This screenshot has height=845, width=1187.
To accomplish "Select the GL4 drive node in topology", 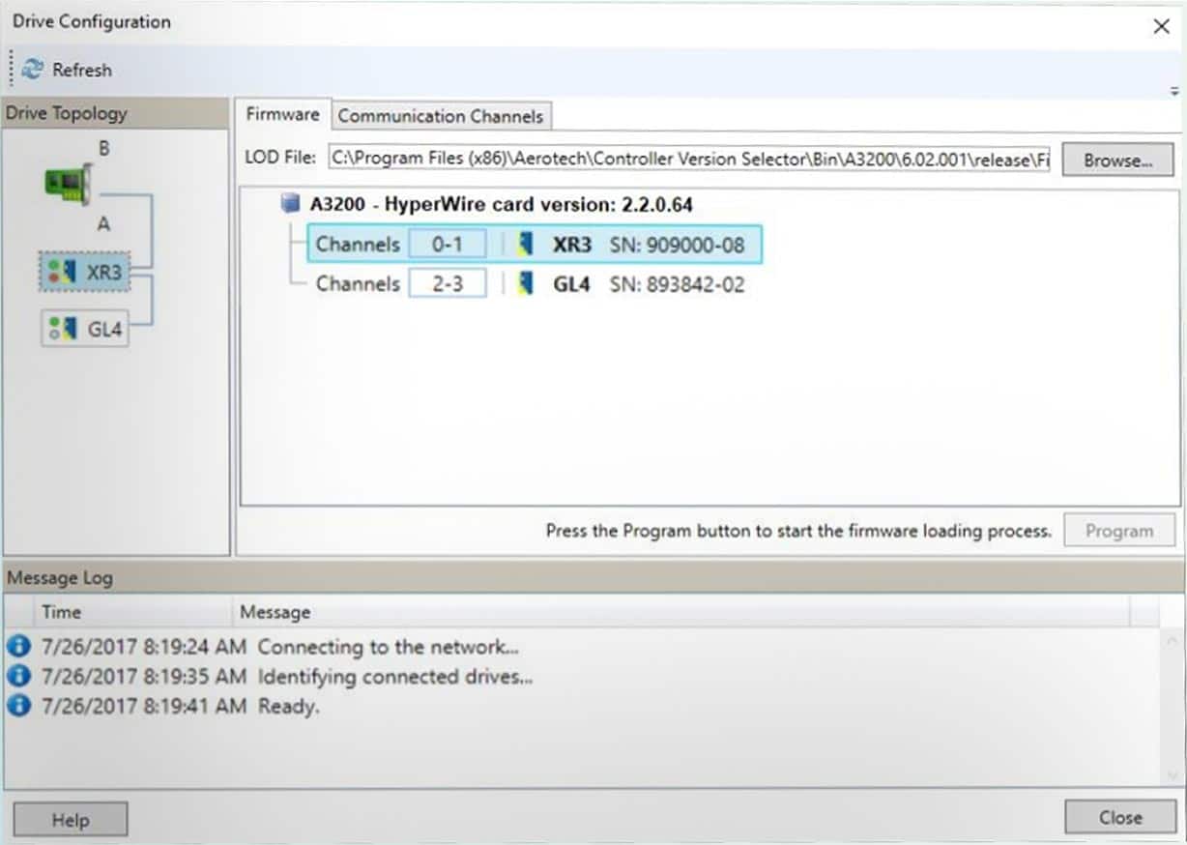I will tap(85, 329).
